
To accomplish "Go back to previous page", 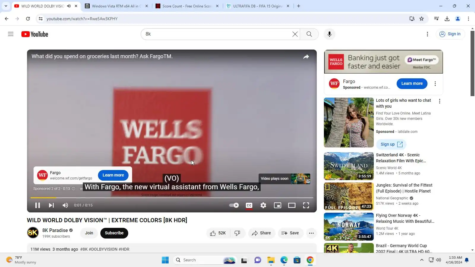I will pos(7,19).
